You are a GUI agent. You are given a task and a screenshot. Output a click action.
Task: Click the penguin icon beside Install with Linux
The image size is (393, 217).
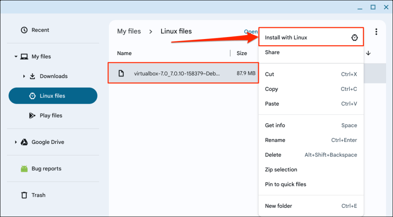[354, 38]
